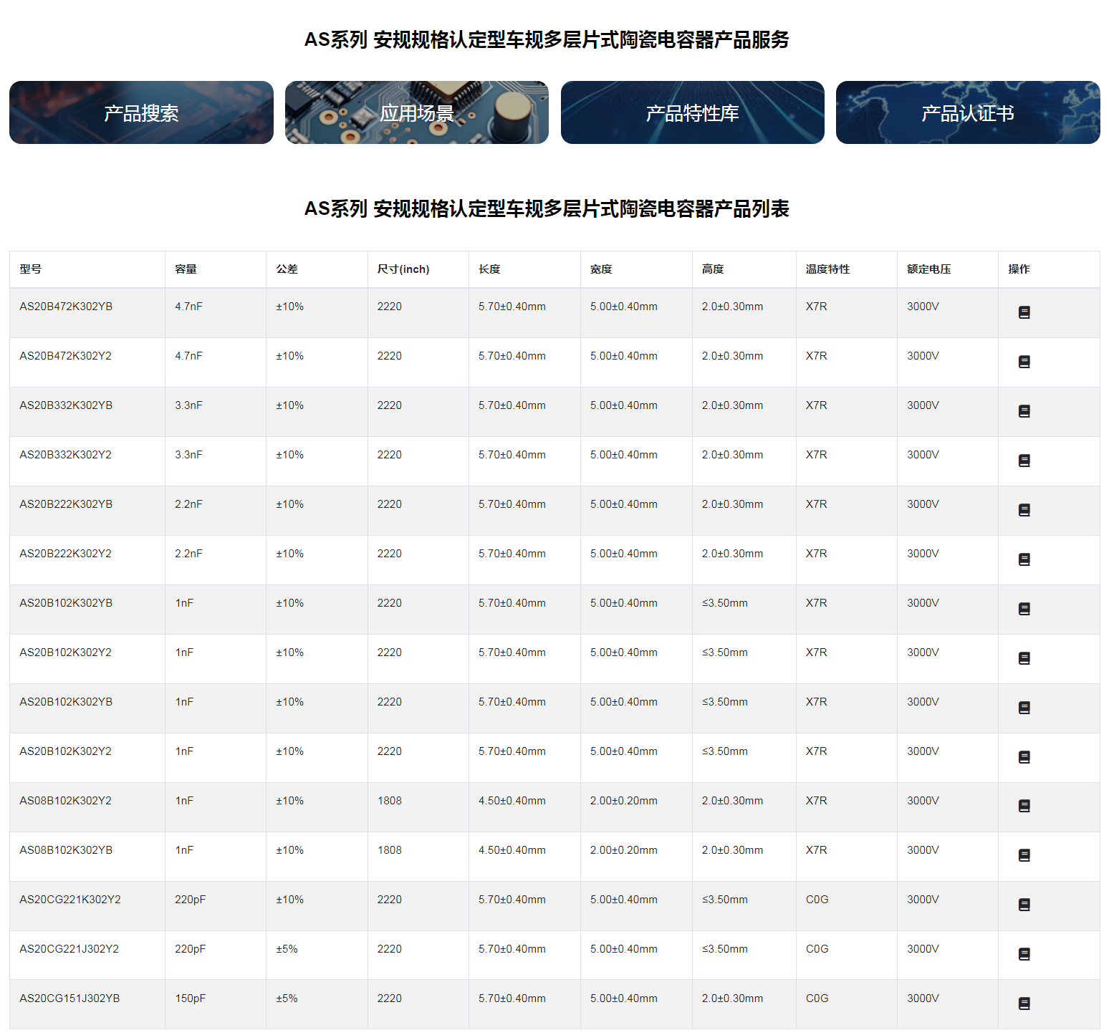Click the 型号 column header
1114x1035 pixels.
[31, 269]
